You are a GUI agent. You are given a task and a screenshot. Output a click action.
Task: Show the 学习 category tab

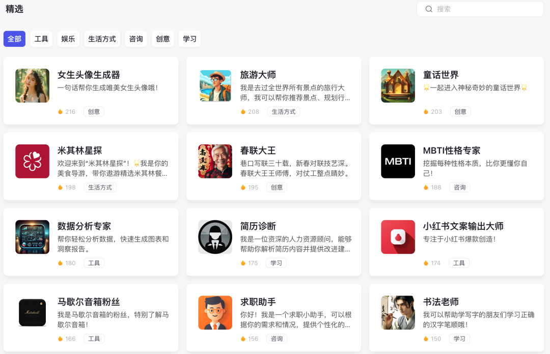189,39
